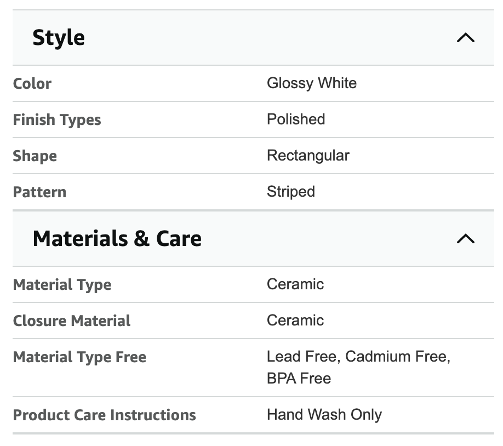Click the Style section heading
Screen dimensions: 503x446
tap(59, 38)
